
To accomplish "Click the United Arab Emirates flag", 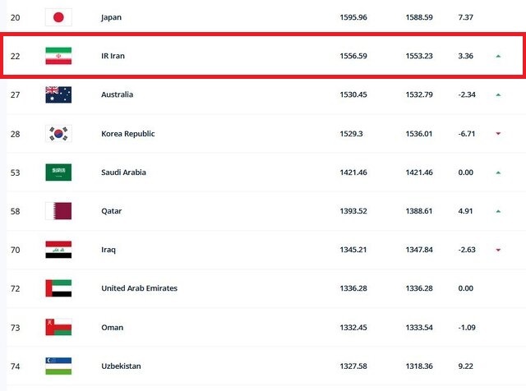I will pyautogui.click(x=58, y=288).
